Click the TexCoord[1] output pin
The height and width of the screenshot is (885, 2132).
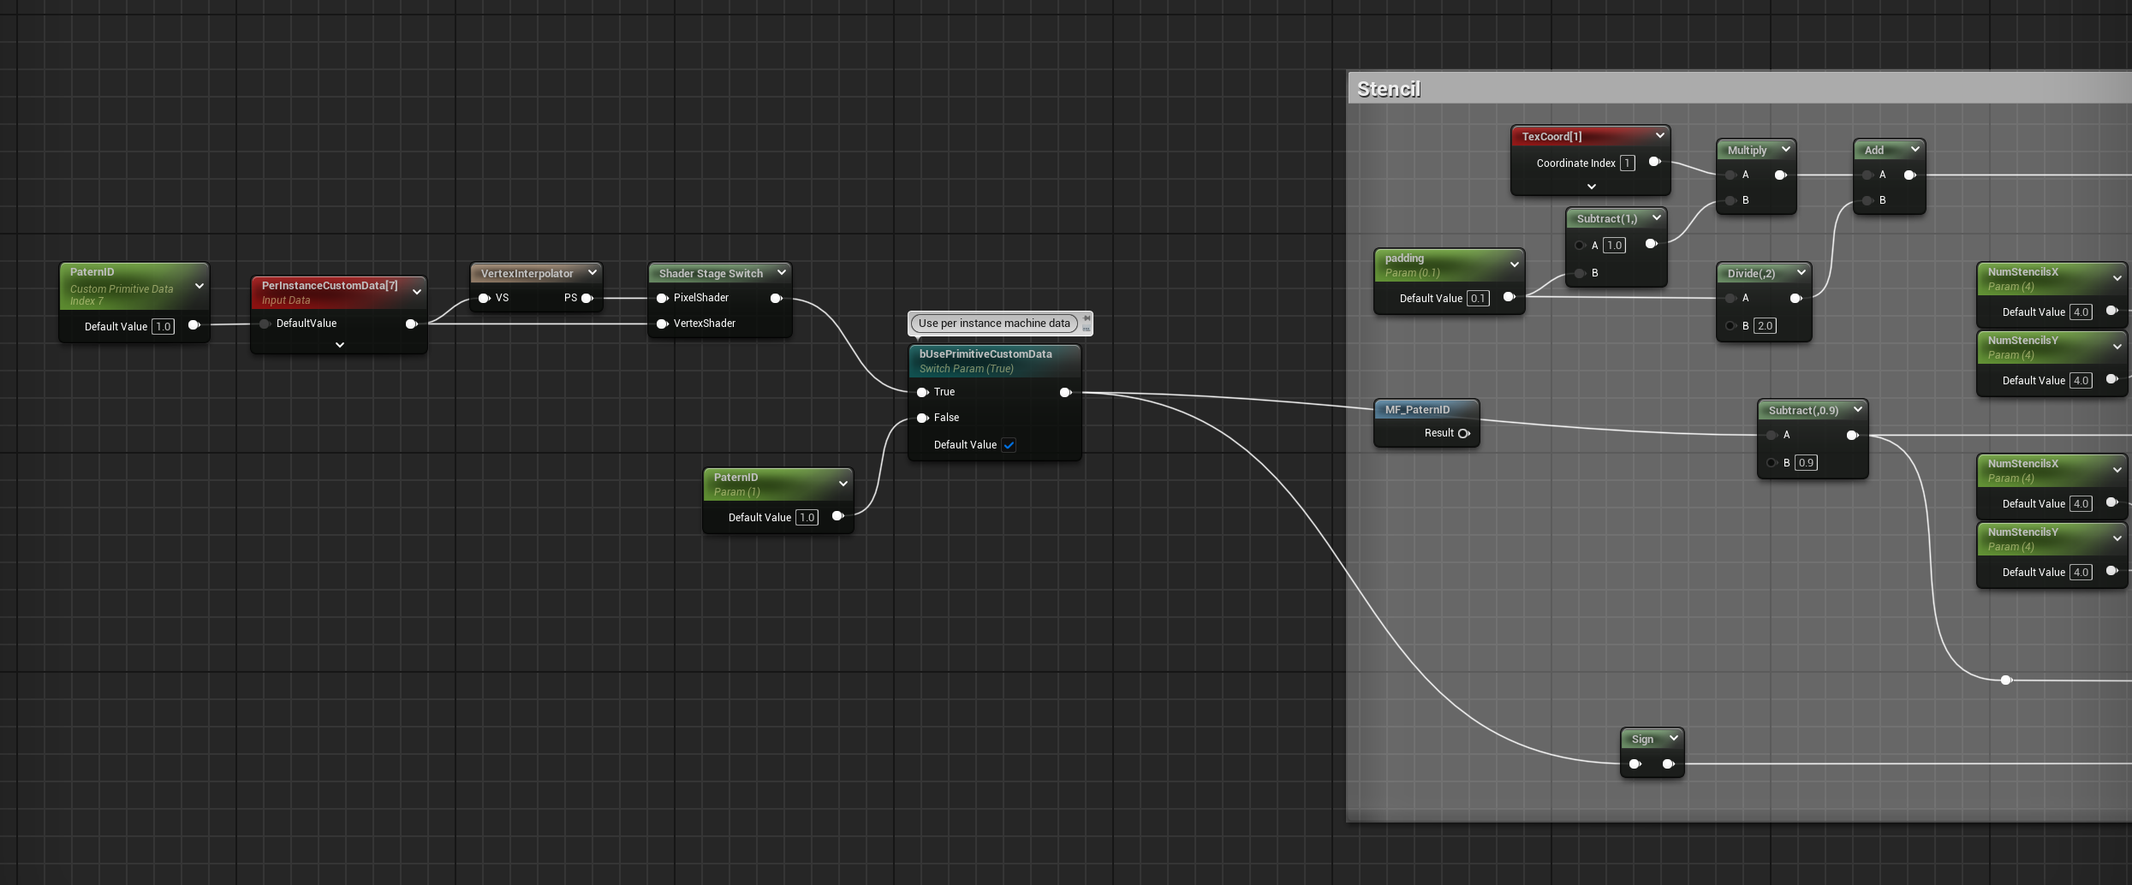tap(1655, 162)
